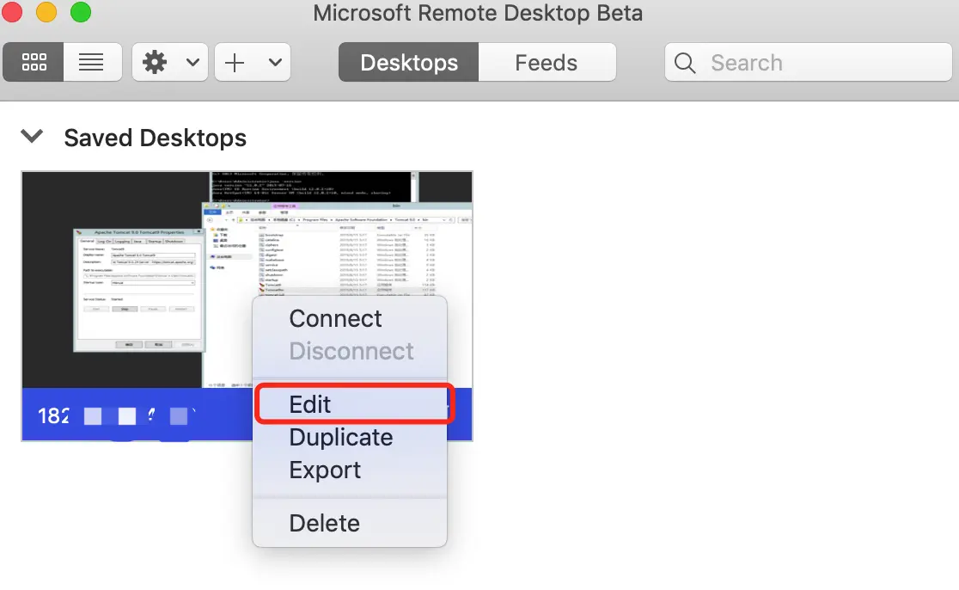Switch to grid view icon
This screenshot has height=590, width=959.
pos(34,62)
